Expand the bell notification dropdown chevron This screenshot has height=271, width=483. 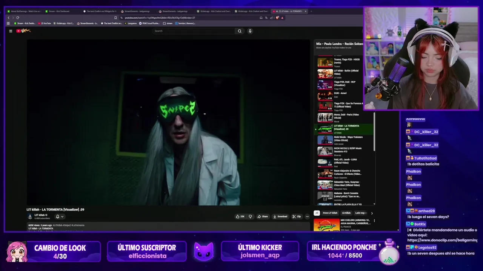(x=62, y=216)
